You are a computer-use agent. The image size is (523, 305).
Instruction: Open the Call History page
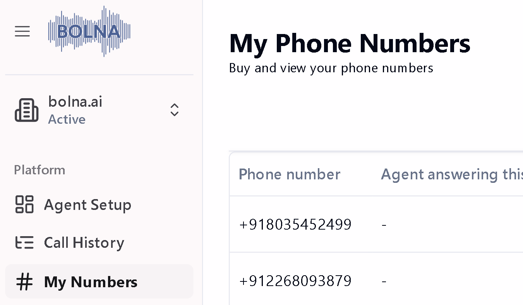[84, 242]
